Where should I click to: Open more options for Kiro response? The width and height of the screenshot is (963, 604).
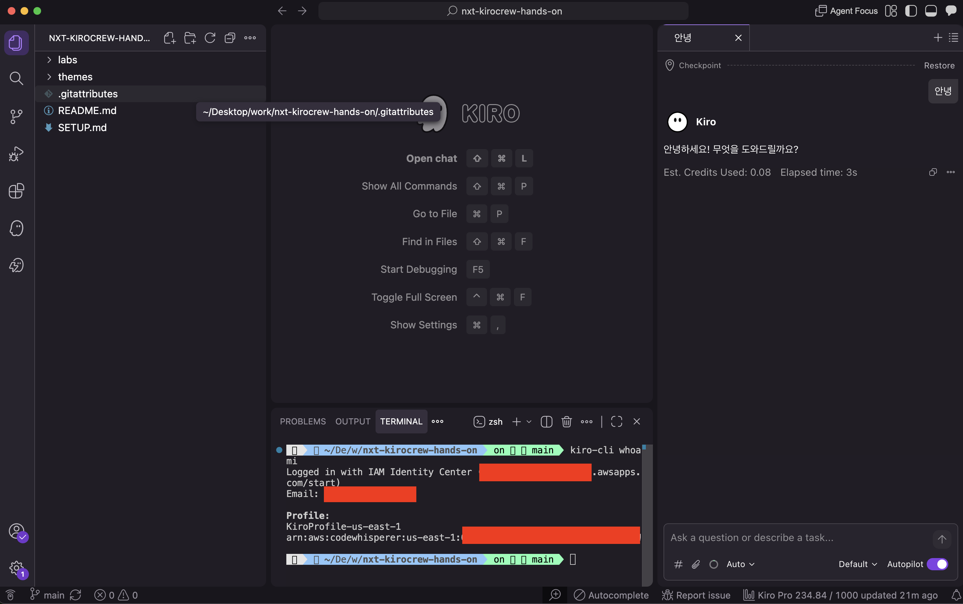950,172
